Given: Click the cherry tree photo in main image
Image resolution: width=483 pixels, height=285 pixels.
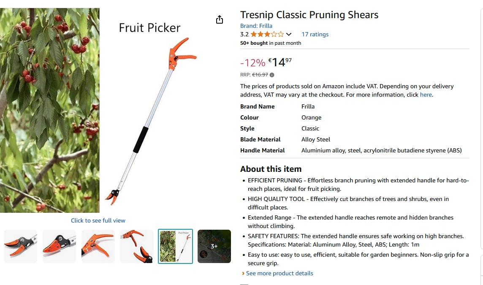Looking at the screenshot, I should coord(49,110).
